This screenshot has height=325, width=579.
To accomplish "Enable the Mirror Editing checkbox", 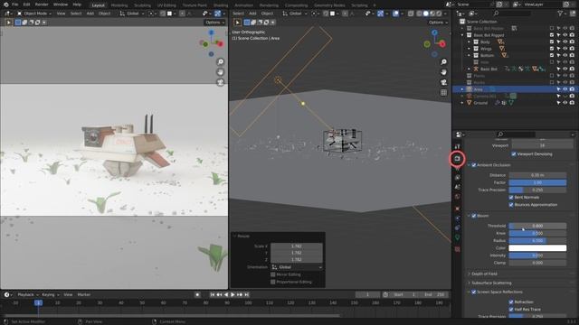I will [273, 274].
